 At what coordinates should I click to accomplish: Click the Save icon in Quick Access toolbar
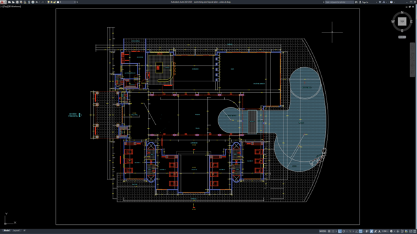pyautogui.click(x=17, y=2)
